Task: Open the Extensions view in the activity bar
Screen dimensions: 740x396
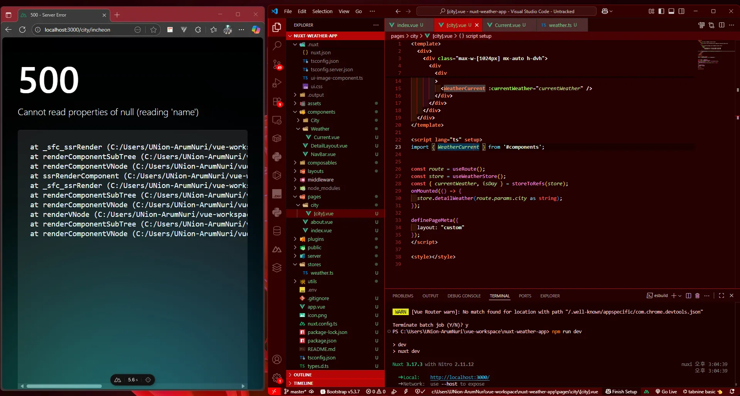Action: [277, 101]
